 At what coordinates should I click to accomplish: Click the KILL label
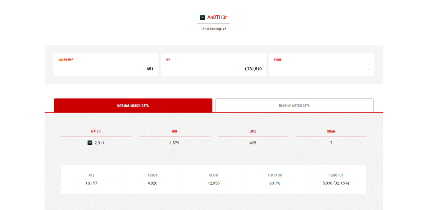(x=91, y=175)
